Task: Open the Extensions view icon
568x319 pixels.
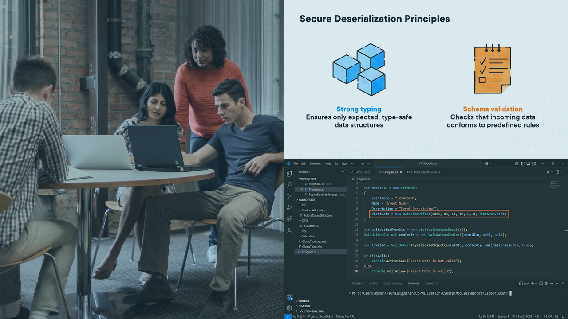Action: 289,219
